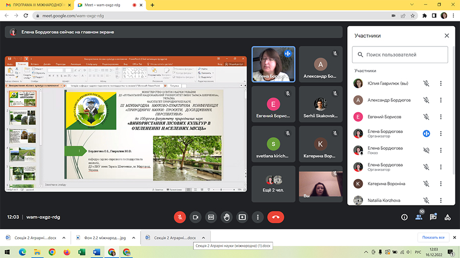
Task: Open more options for Катерина Воронiна
Action: click(441, 184)
